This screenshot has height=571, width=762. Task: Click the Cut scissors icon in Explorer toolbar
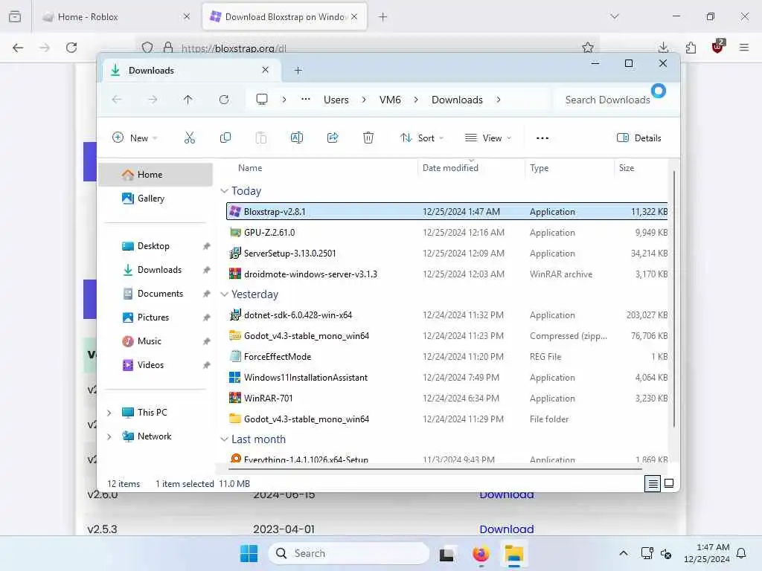tap(190, 138)
